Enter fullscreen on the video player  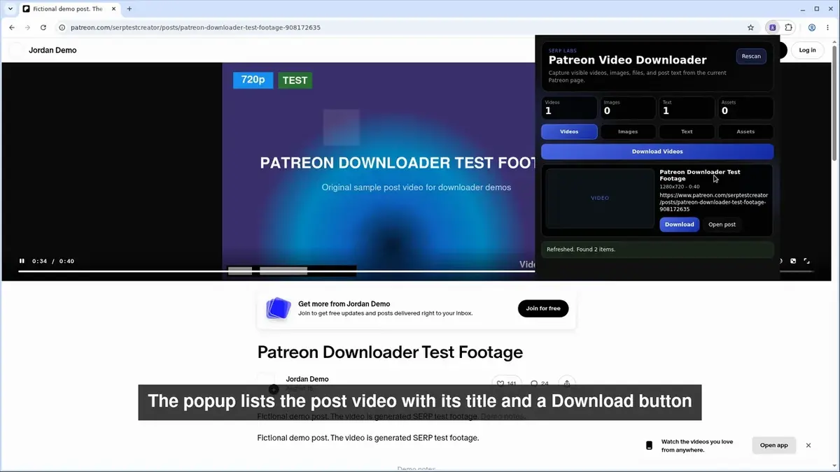point(806,261)
